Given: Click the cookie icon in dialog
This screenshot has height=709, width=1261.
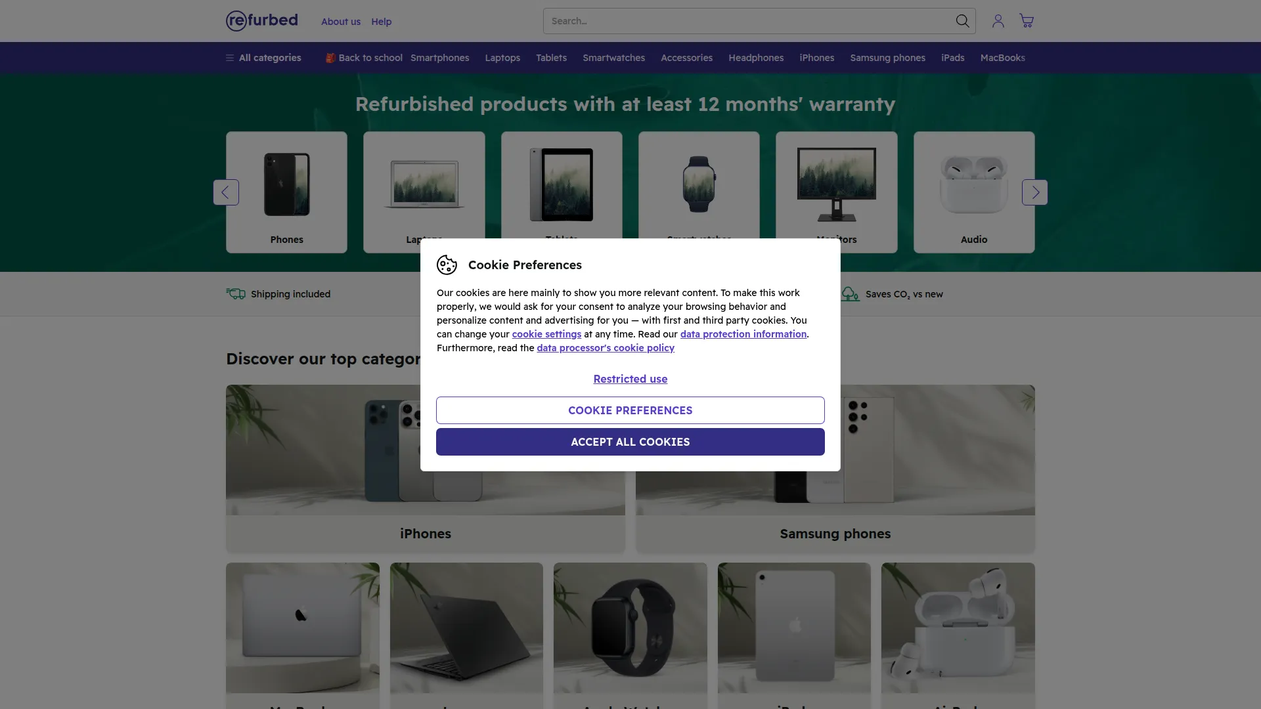Looking at the screenshot, I should [447, 265].
